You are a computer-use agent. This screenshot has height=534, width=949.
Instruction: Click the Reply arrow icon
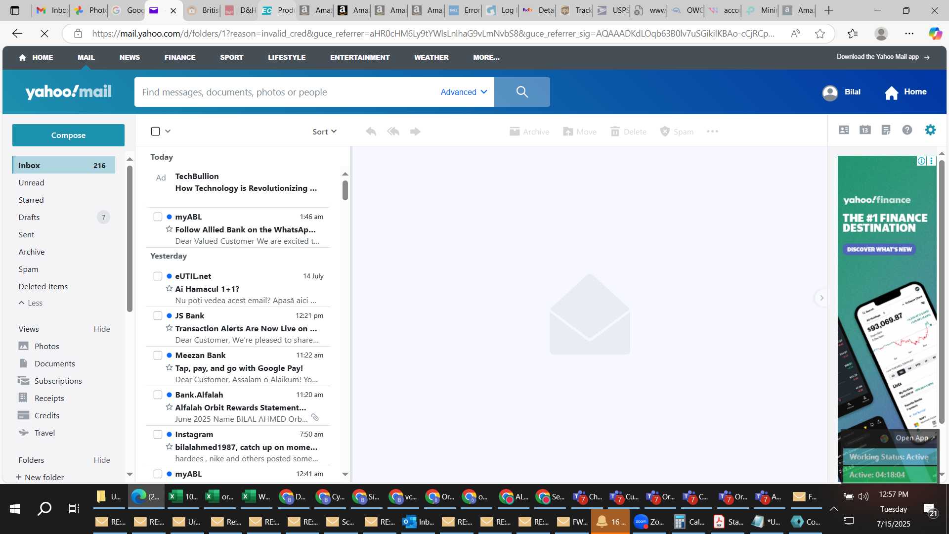click(371, 132)
